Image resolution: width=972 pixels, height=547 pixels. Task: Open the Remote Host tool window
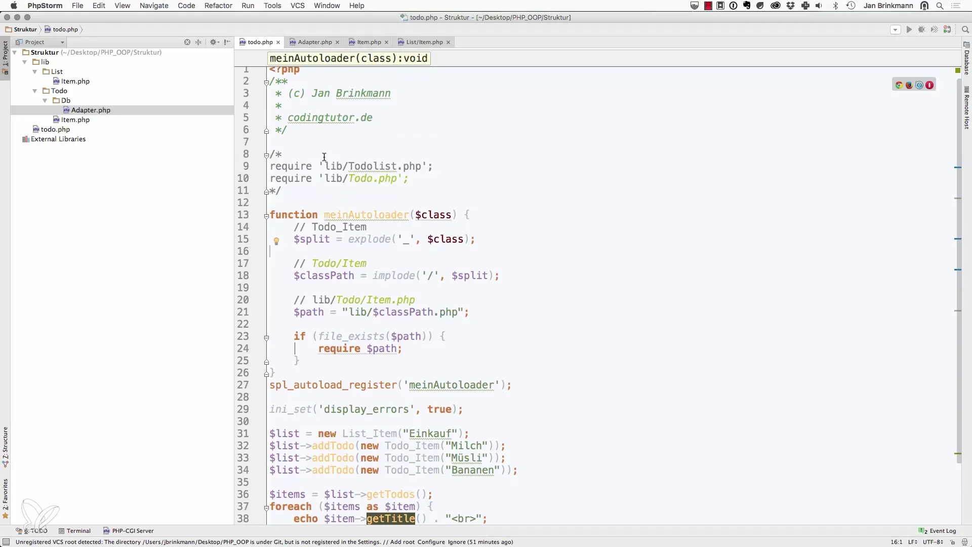pyautogui.click(x=966, y=108)
